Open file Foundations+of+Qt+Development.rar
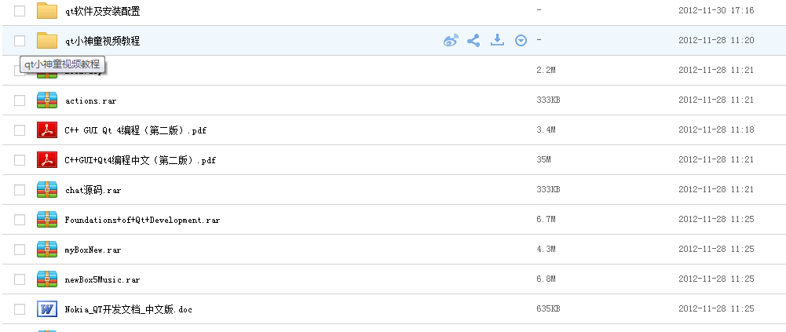 pyautogui.click(x=142, y=220)
